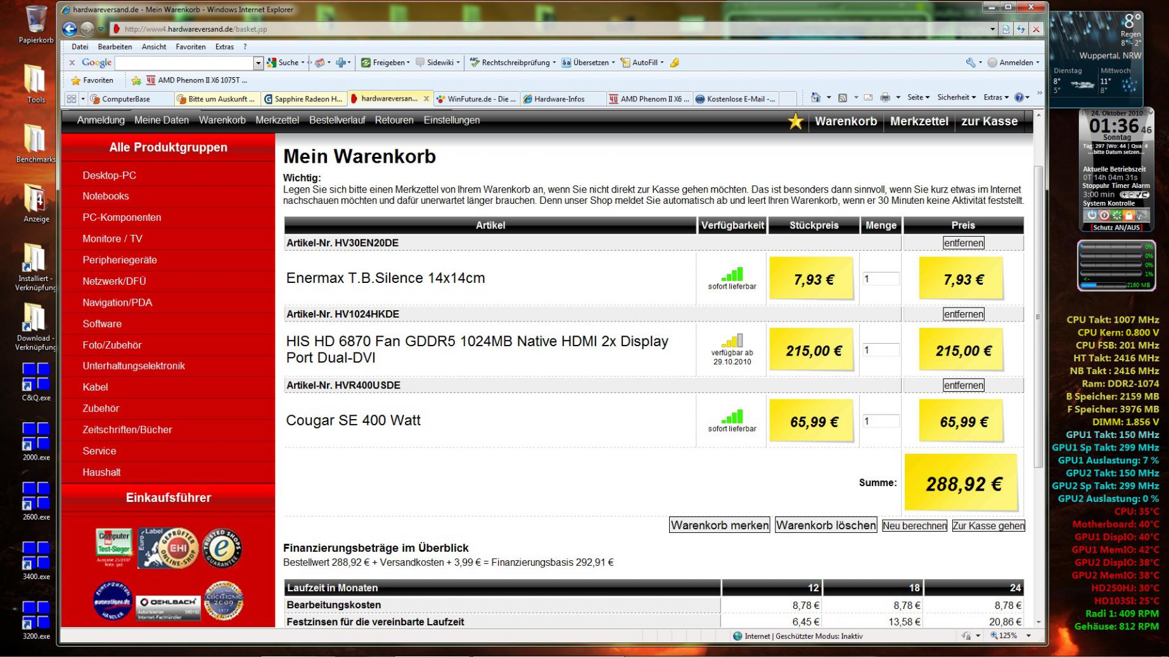Open the Sidewiki toolbar button

[x=438, y=63]
